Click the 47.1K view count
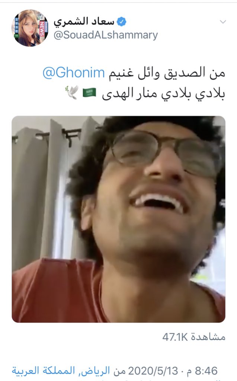Image resolution: width=237 pixels, height=381 pixels. [x=175, y=337]
